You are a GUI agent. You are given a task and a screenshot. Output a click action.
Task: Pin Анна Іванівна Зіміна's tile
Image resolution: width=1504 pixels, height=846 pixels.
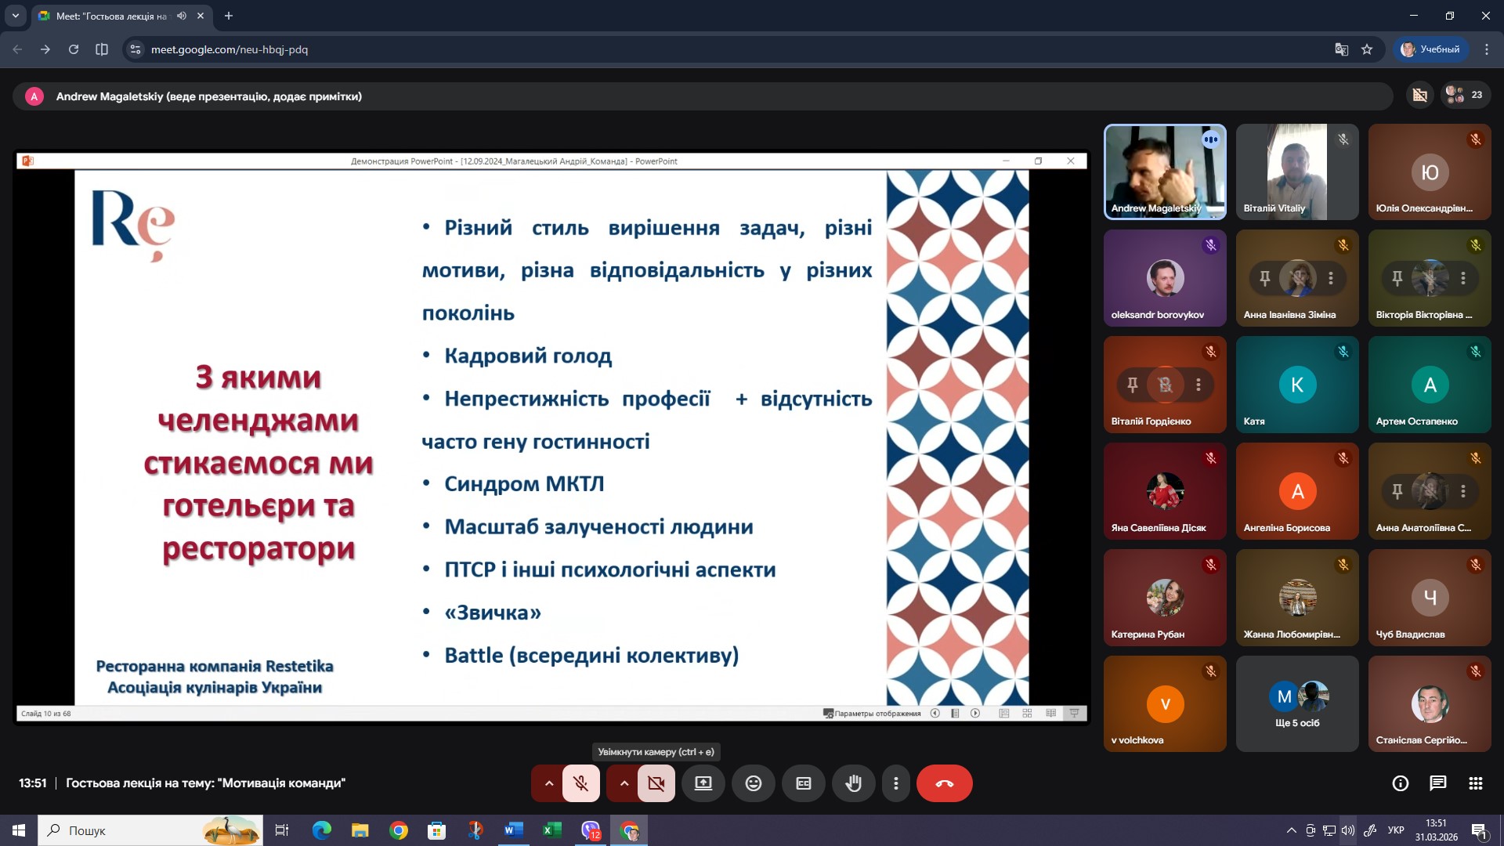coord(1264,278)
